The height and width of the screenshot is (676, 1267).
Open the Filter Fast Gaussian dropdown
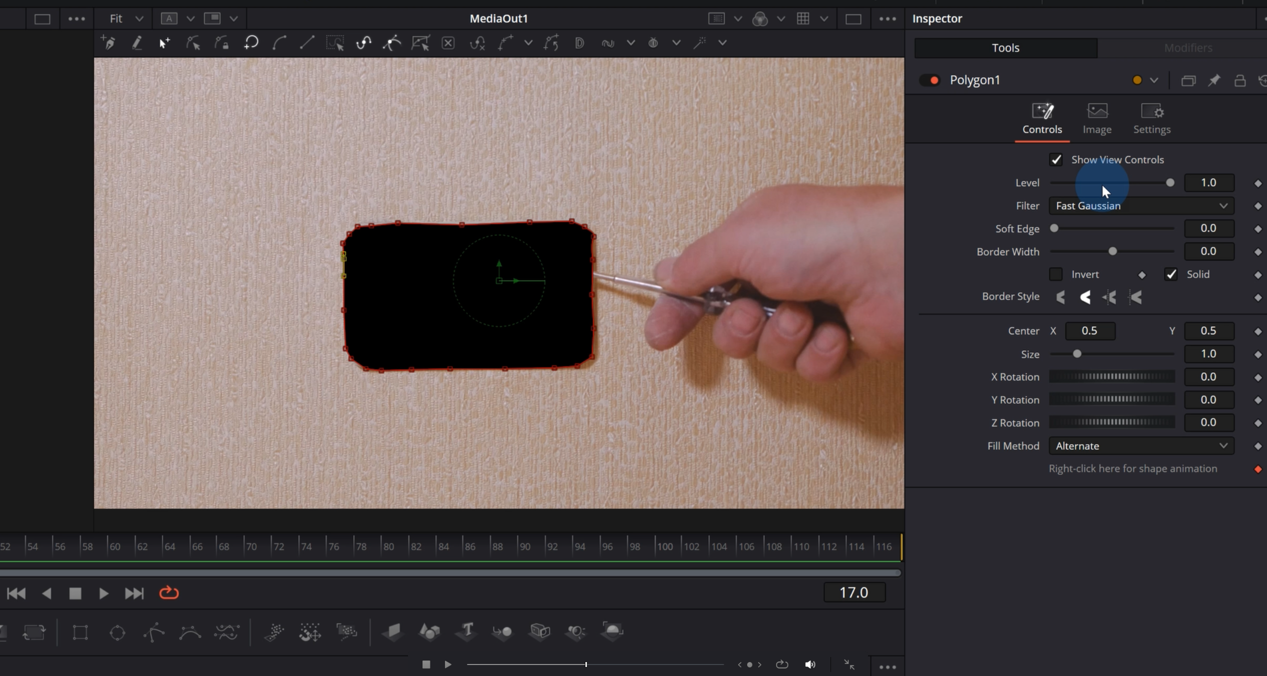pyautogui.click(x=1141, y=206)
